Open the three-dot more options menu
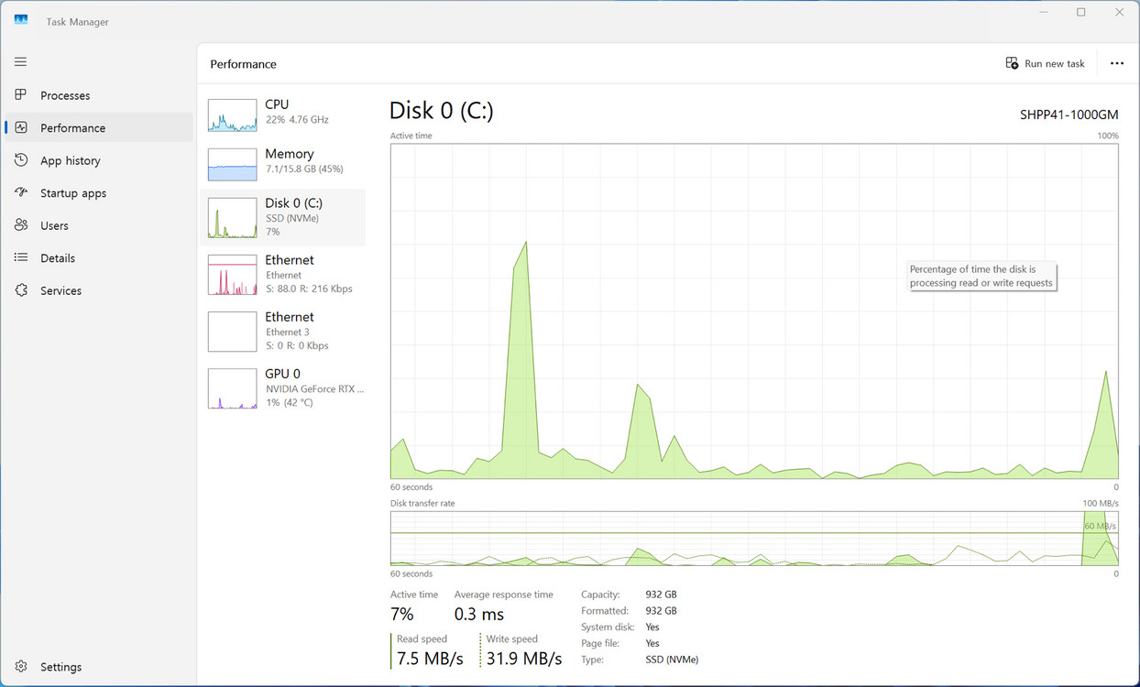The image size is (1140, 687). (x=1116, y=63)
